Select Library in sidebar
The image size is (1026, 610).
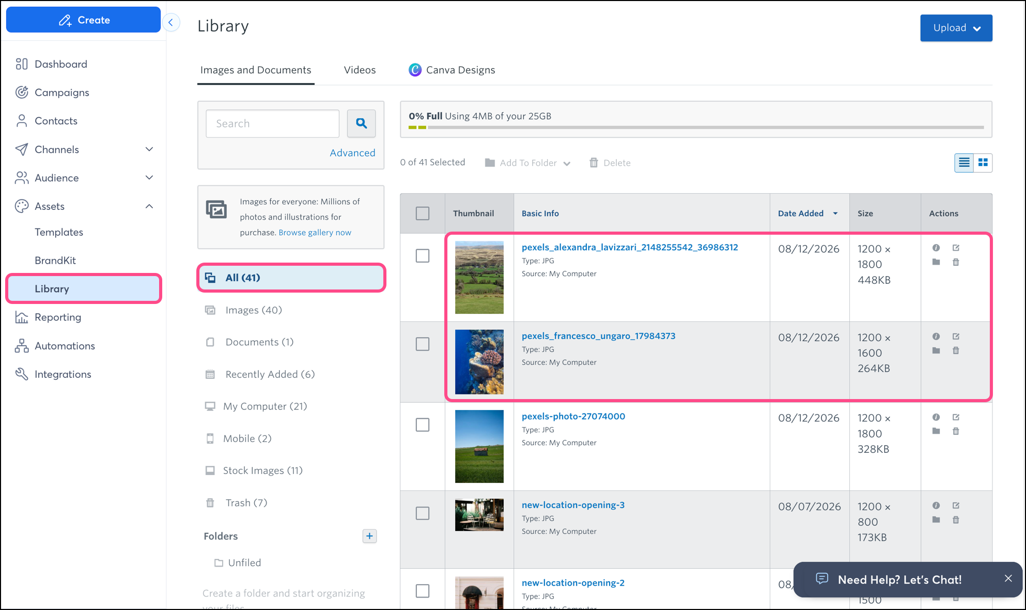click(84, 288)
